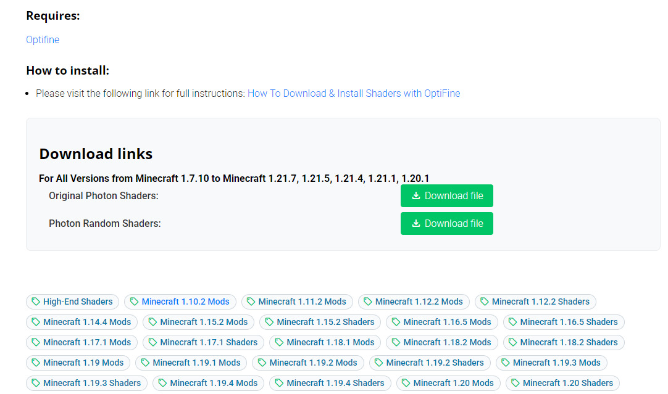Open the Minecraft 1.18.1 Mods tag
The width and height of the screenshot is (668, 394).
[x=325, y=343]
